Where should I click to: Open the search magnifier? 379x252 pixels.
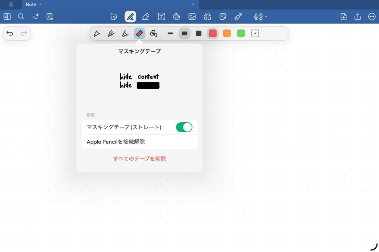tap(21, 17)
